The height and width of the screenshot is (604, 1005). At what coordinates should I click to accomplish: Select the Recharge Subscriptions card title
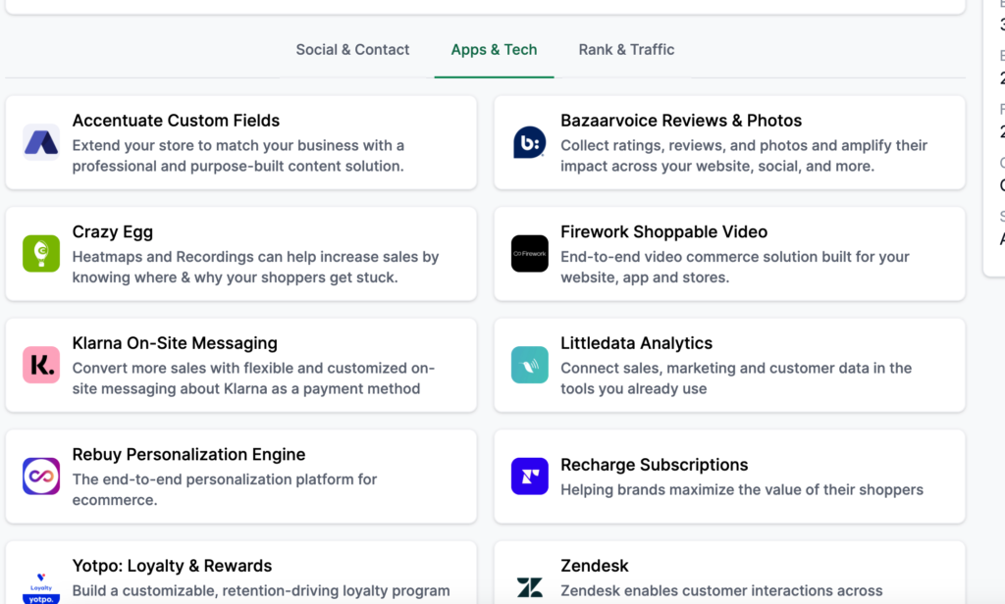pyautogui.click(x=654, y=465)
